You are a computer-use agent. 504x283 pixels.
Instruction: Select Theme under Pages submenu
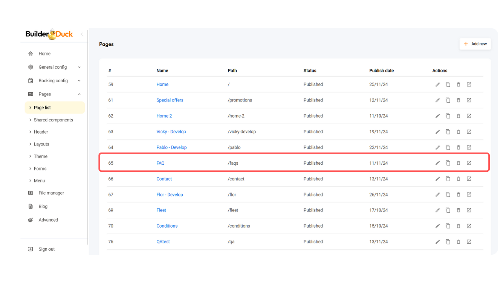click(41, 156)
